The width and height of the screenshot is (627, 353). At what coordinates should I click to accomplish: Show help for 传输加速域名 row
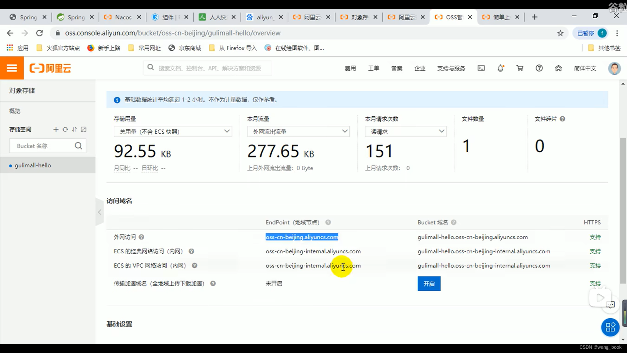click(213, 283)
